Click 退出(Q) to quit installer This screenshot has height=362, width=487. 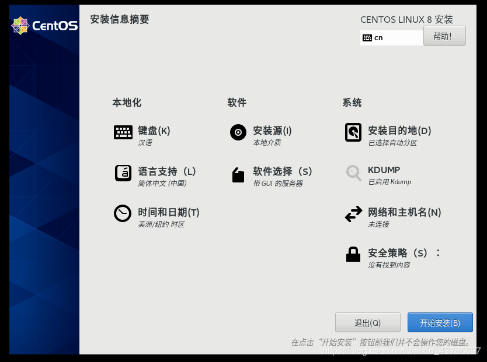(368, 322)
